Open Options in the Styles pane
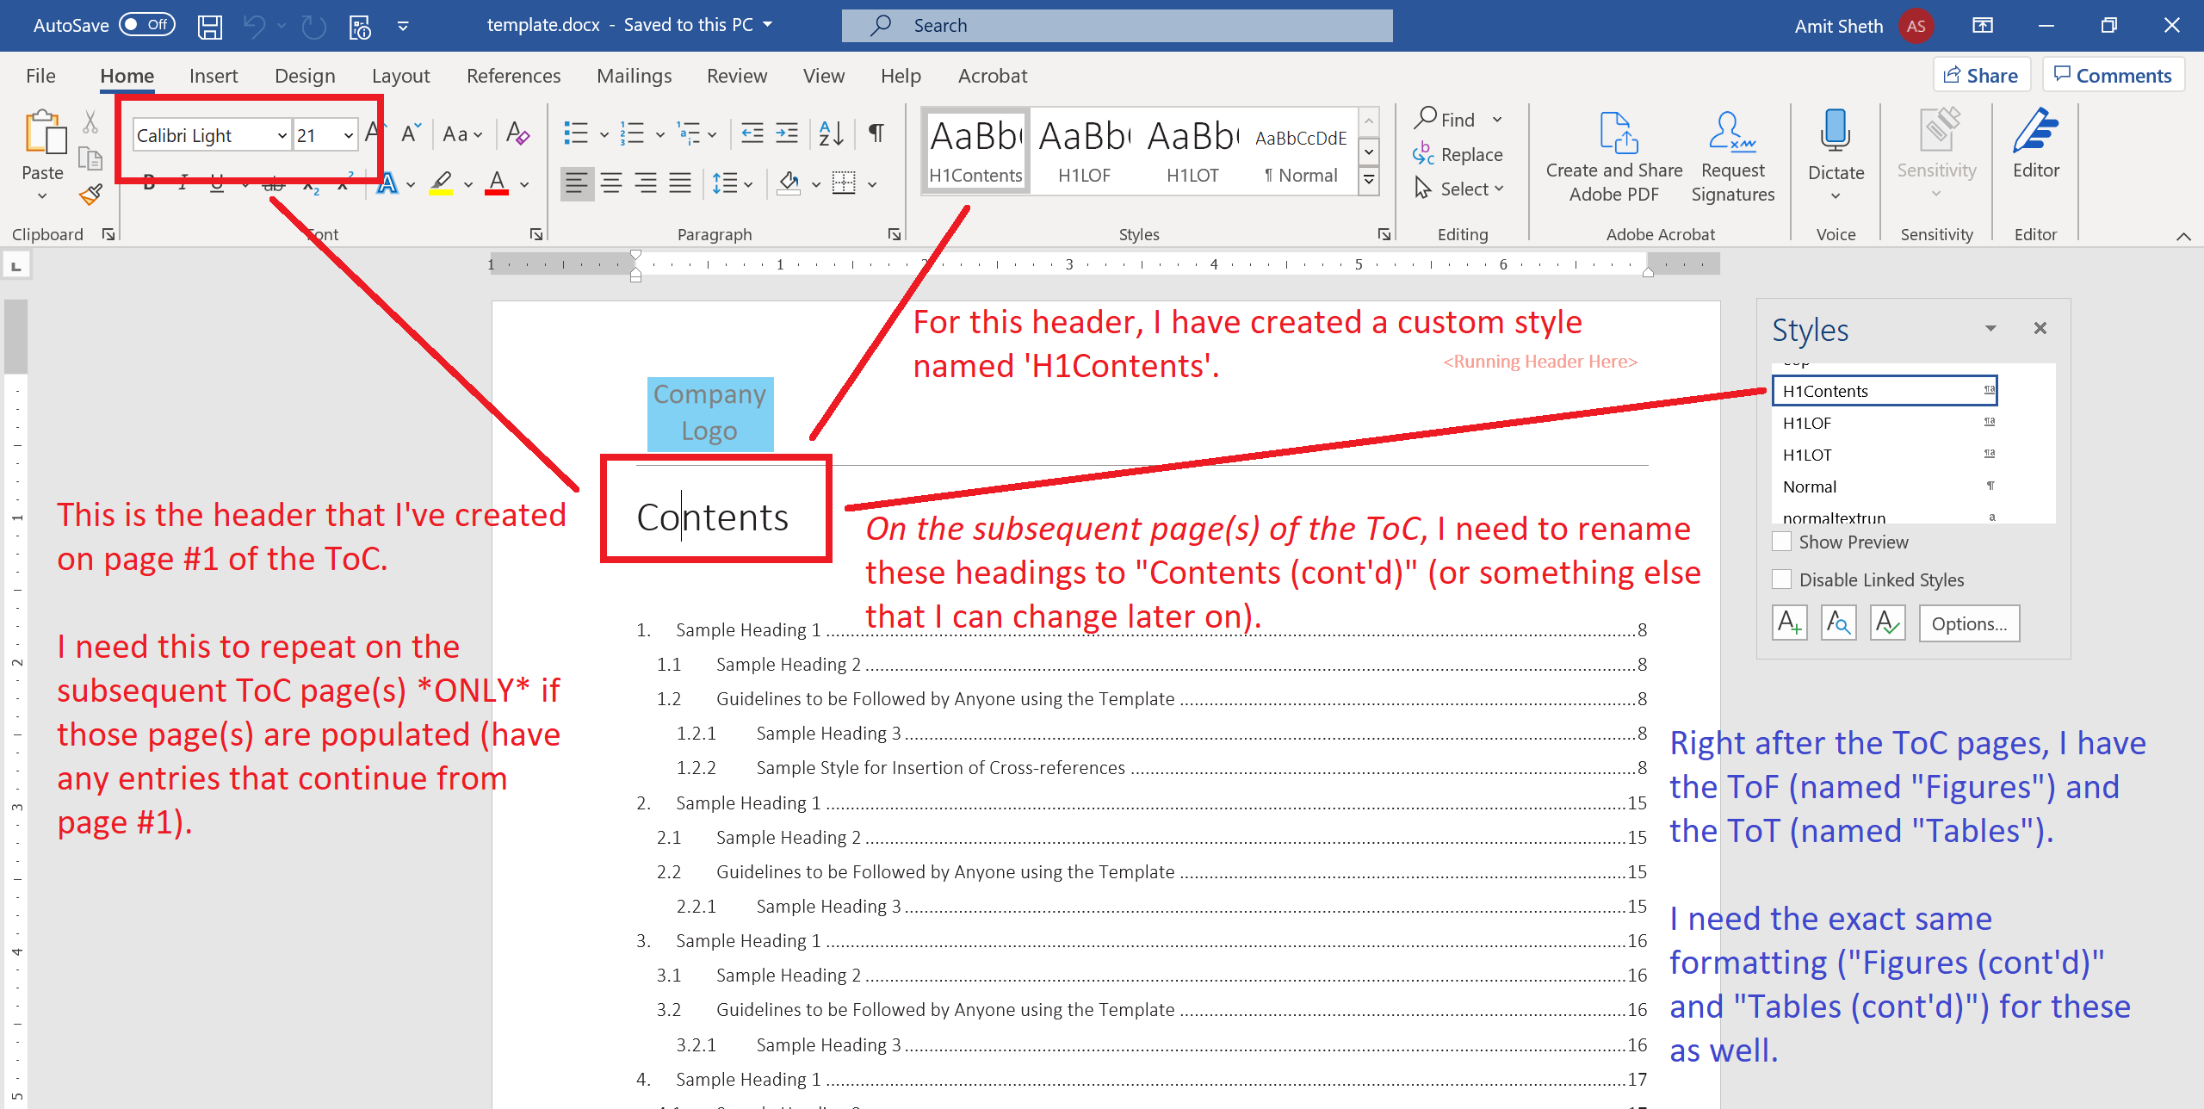 (1970, 623)
